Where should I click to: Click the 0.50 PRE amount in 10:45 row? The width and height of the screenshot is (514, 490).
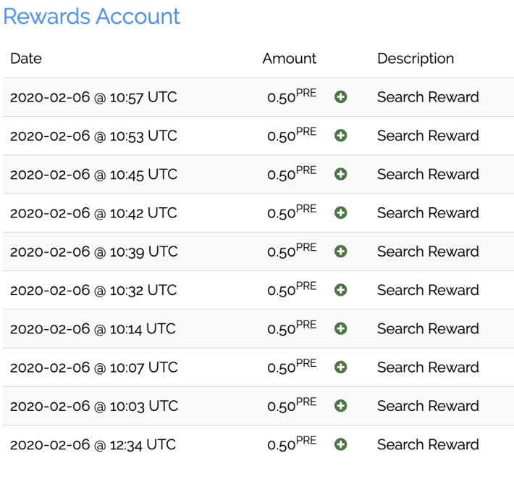coord(292,173)
